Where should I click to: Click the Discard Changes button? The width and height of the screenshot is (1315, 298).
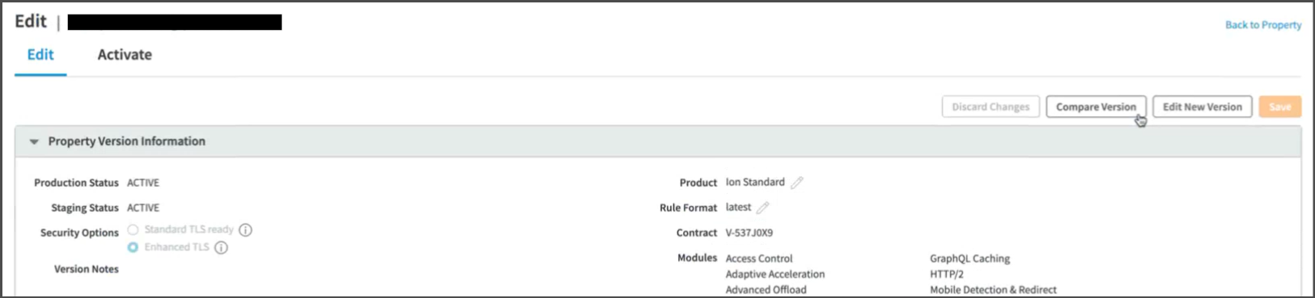pyautogui.click(x=990, y=107)
